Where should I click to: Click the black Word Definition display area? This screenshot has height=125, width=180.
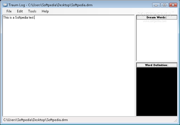[x=157, y=92]
